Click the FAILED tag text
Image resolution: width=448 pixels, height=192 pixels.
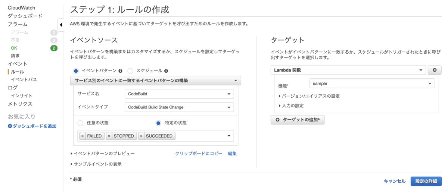pyautogui.click(x=94, y=136)
